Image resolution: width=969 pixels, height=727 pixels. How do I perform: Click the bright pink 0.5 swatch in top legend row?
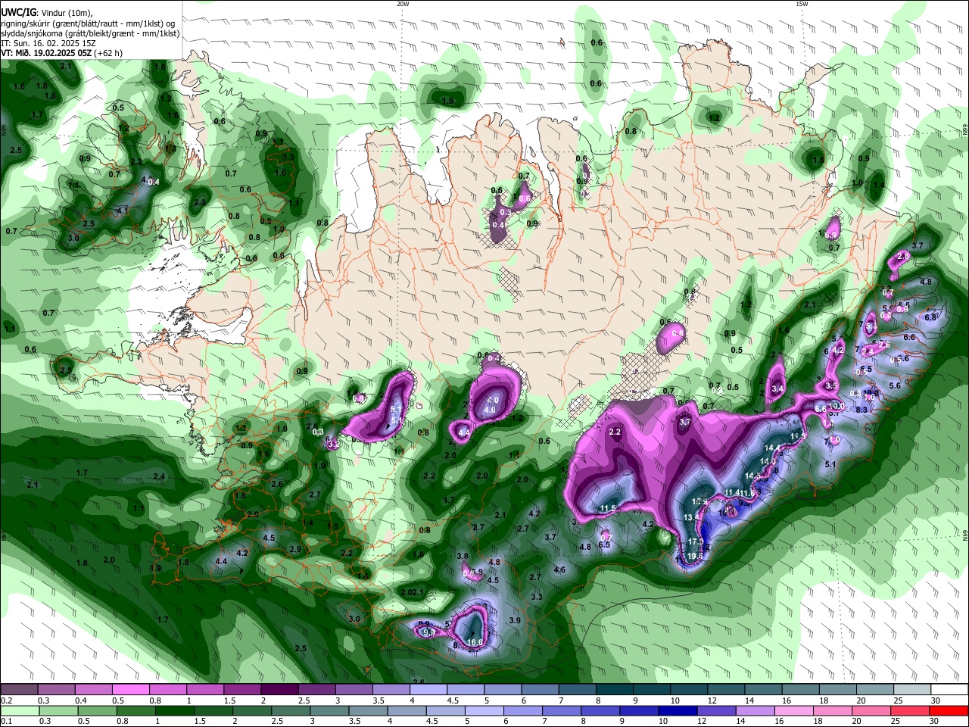130,690
